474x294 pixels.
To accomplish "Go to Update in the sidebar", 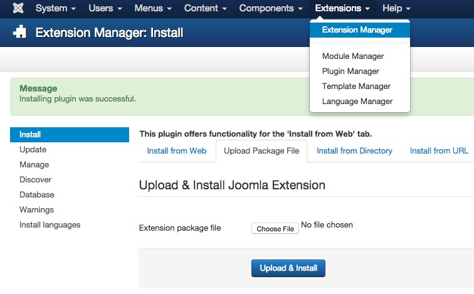I will 33,150.
